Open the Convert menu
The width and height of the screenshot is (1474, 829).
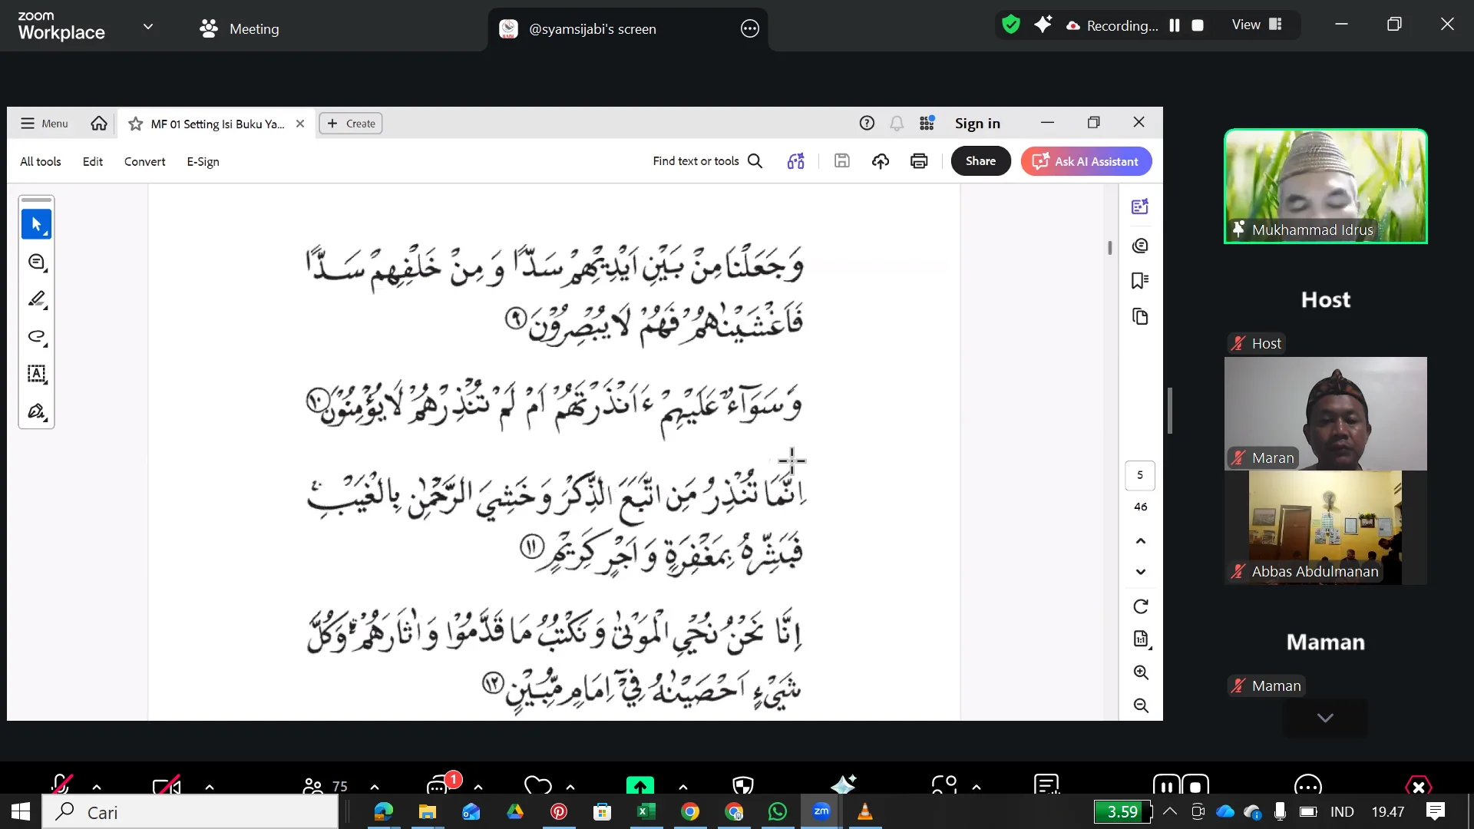(144, 161)
